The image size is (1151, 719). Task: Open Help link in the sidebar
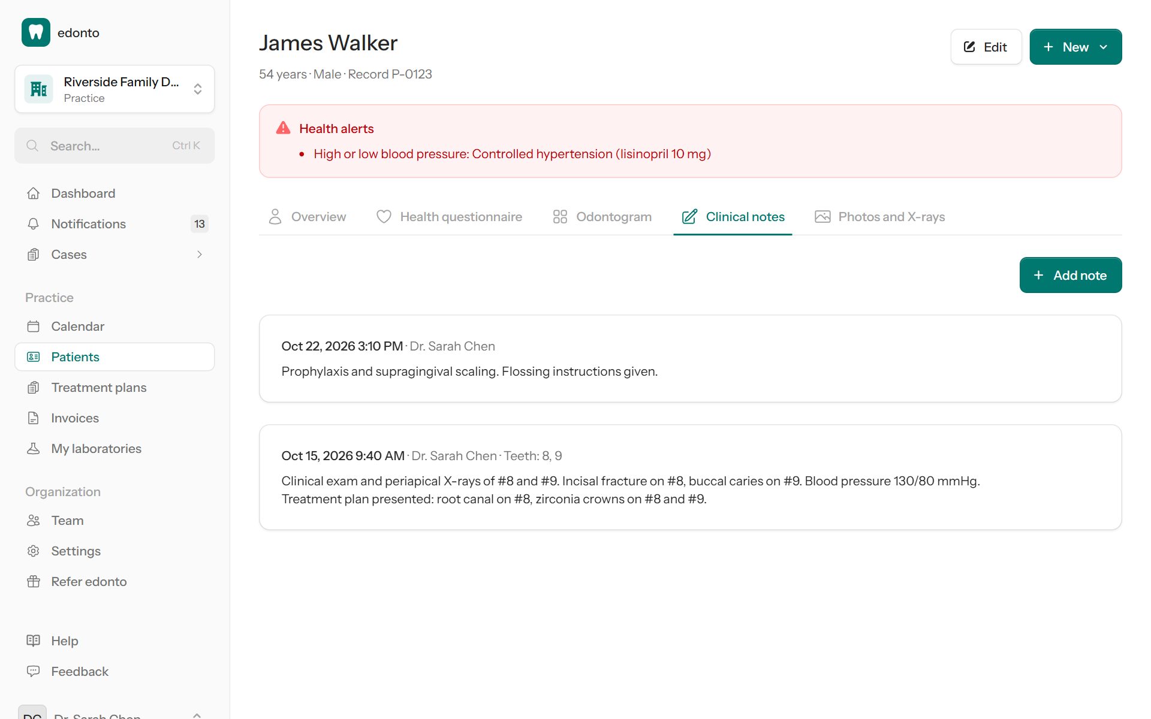(x=115, y=641)
